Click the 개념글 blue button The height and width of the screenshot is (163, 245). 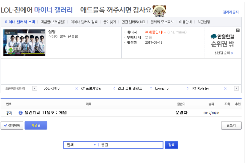(36, 125)
